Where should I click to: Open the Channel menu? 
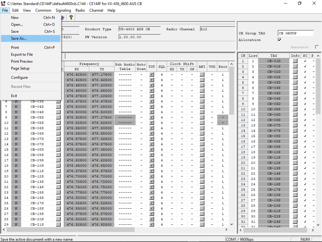tap(96, 10)
